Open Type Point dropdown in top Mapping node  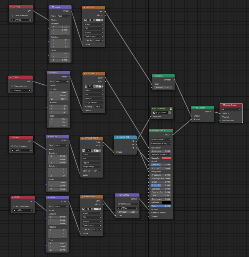[x=63, y=16]
